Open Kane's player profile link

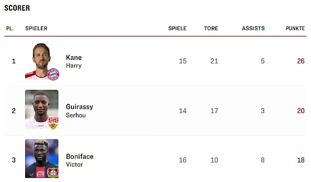click(x=74, y=57)
